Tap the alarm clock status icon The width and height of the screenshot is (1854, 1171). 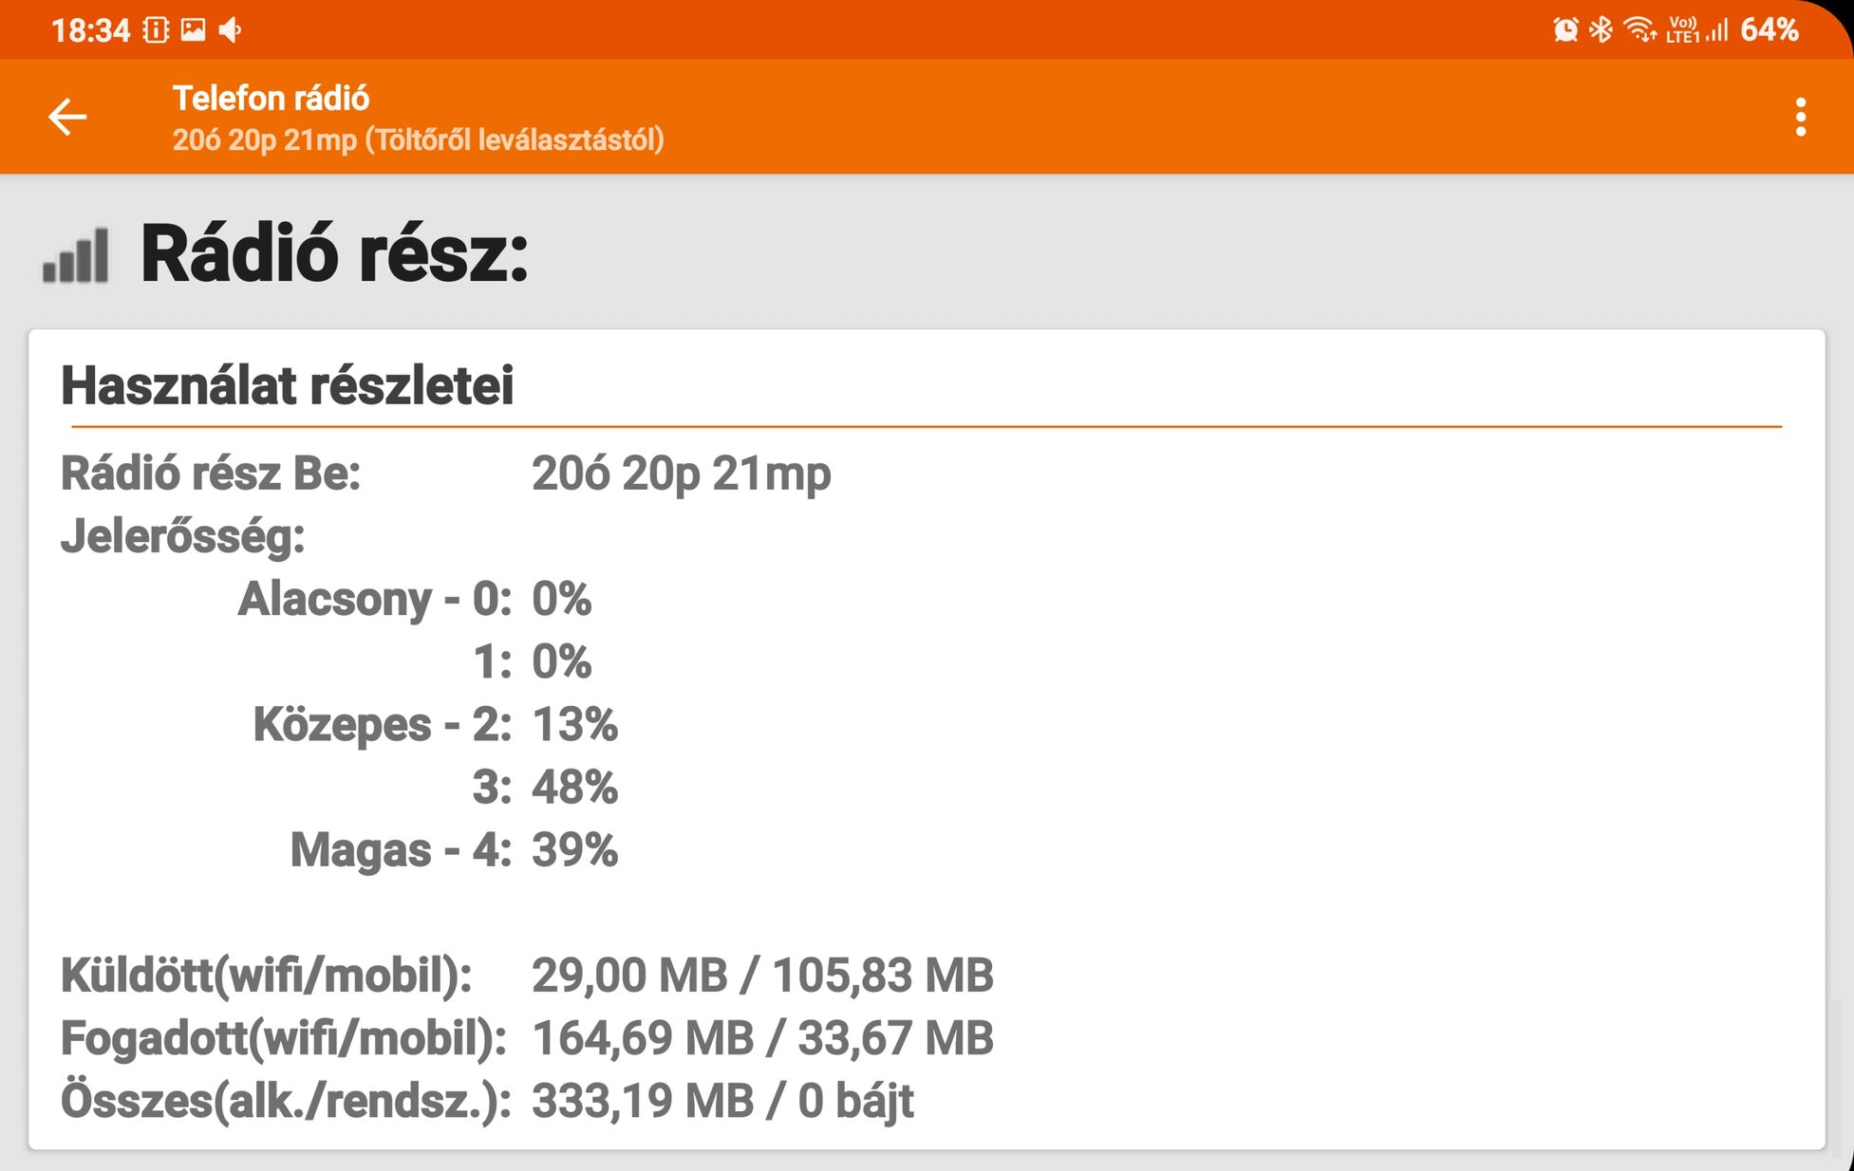(x=1565, y=30)
